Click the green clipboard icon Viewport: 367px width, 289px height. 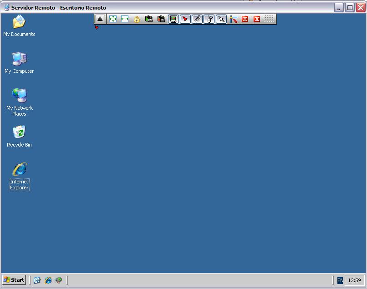tap(149, 19)
